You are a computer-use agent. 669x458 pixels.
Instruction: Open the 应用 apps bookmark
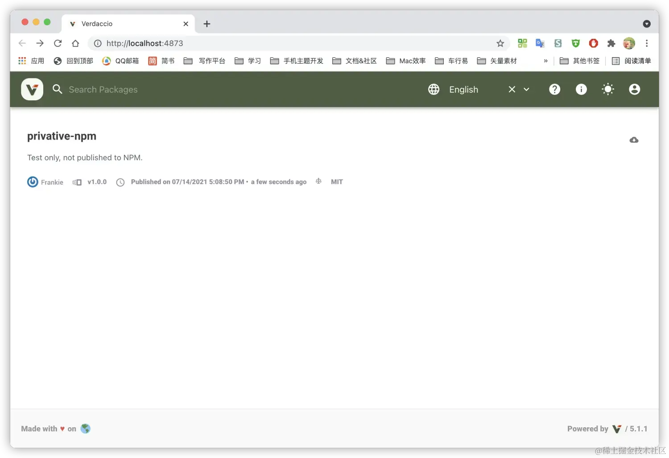[x=31, y=61]
